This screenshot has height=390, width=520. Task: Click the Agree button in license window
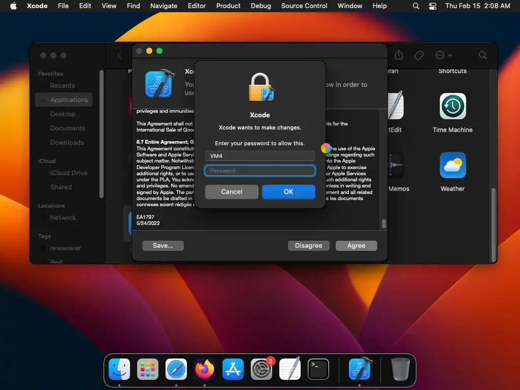[x=356, y=245]
